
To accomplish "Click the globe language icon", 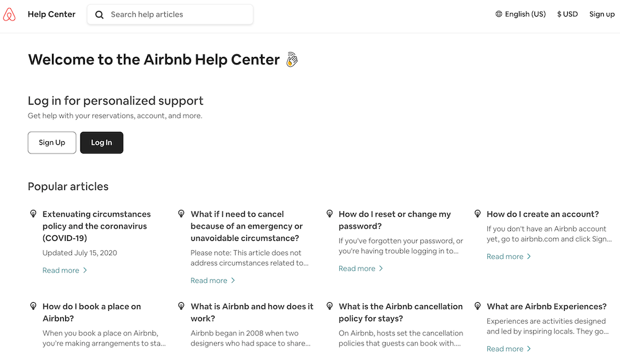I will (498, 14).
